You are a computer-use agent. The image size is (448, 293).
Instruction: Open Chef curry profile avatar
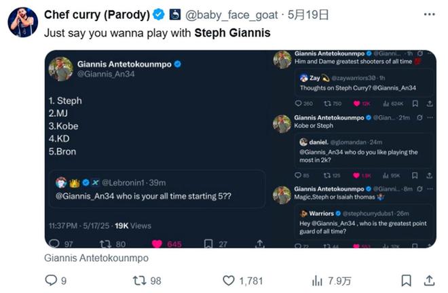23,22
